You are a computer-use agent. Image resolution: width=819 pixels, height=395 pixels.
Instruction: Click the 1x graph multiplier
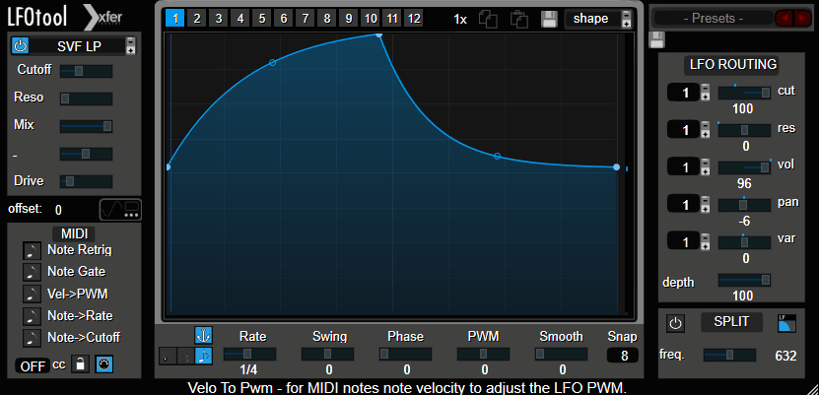459,20
